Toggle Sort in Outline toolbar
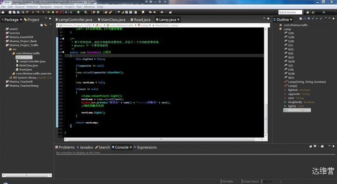 click(305, 18)
